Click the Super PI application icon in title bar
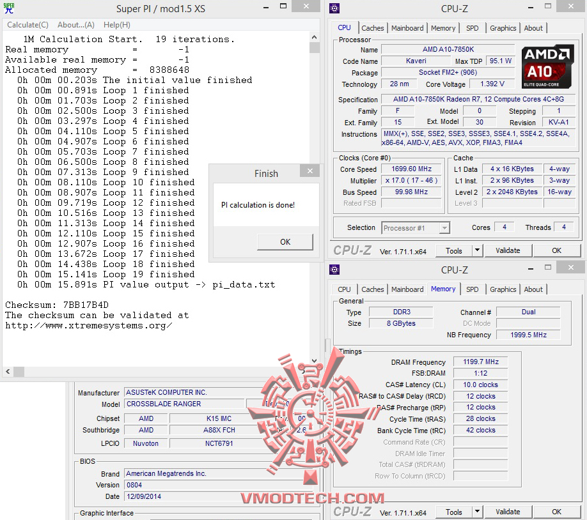Screen dimensions: 587x520 [x=8, y=8]
